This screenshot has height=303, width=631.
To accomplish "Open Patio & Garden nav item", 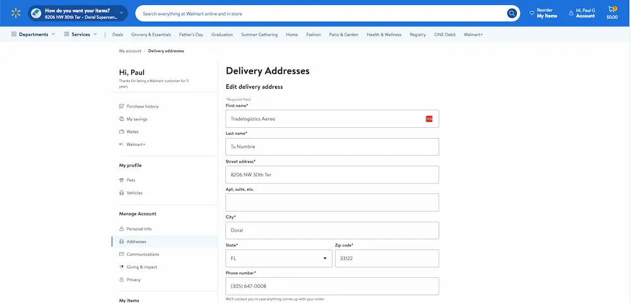I will tap(344, 35).
